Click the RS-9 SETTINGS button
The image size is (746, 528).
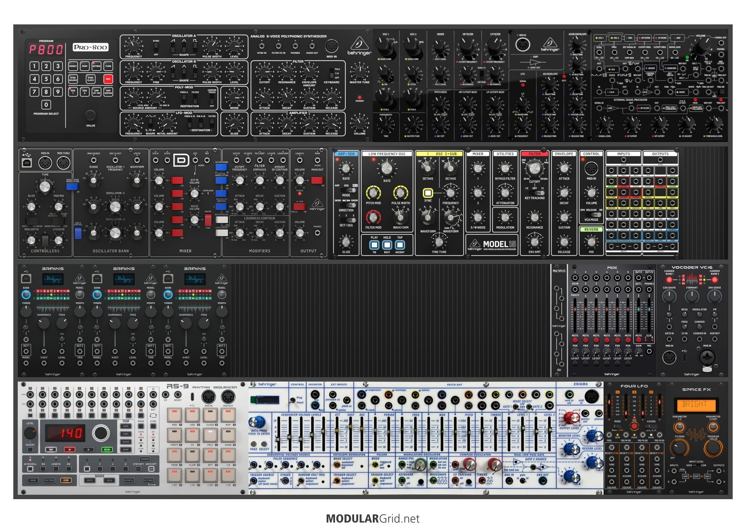click(x=148, y=480)
